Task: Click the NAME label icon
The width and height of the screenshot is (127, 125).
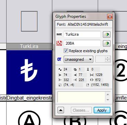Action: (59, 34)
